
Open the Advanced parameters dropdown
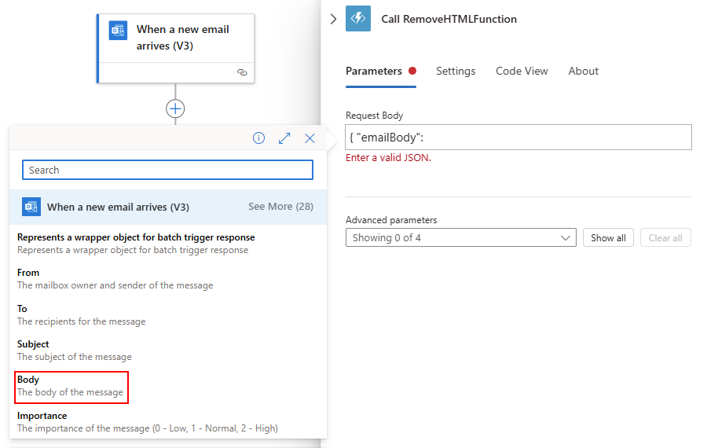point(461,237)
